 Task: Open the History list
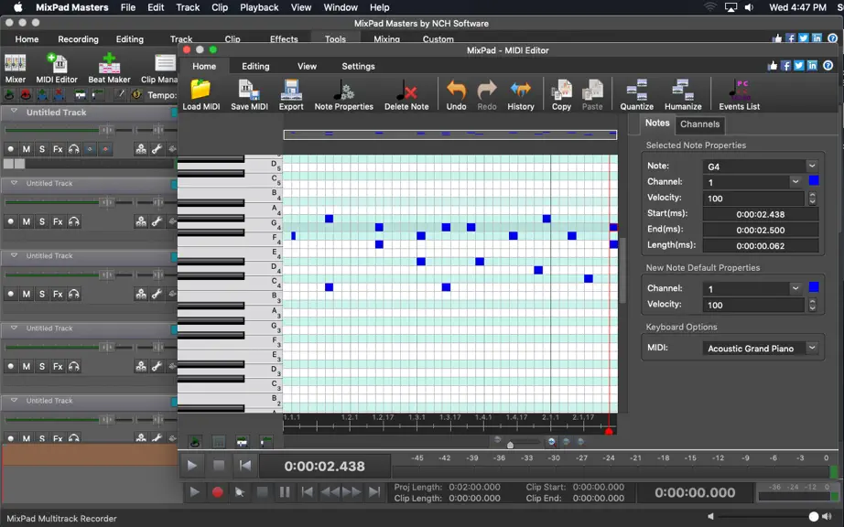click(x=521, y=94)
